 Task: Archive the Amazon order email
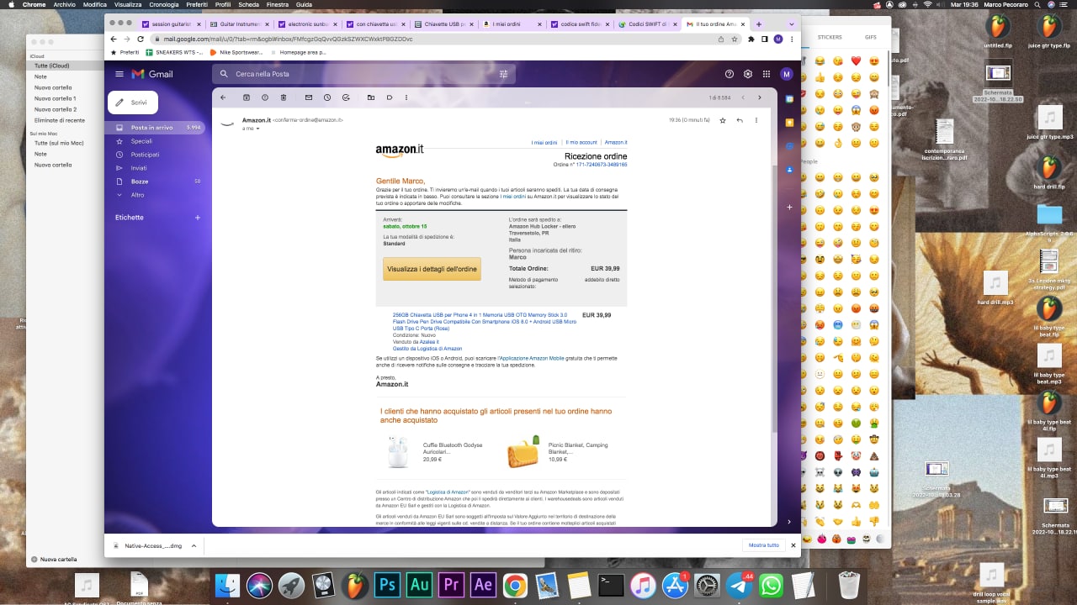coord(247,97)
